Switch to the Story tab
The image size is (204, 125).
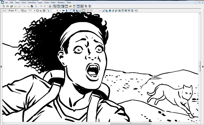4,11
